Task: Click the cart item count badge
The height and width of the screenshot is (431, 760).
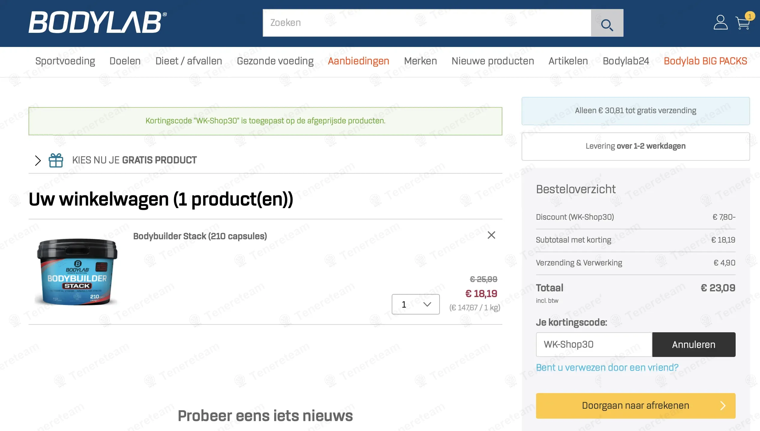Action: (x=750, y=16)
